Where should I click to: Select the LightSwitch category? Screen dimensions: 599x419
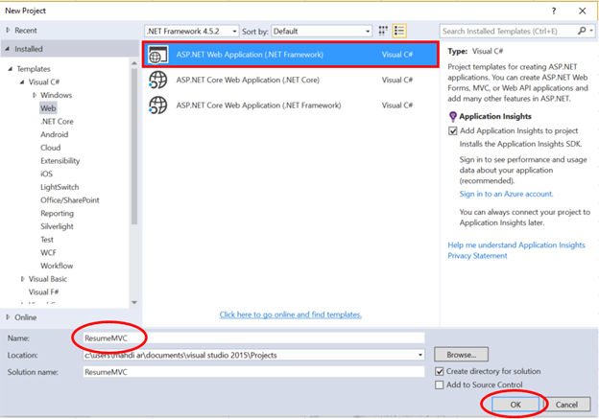[60, 187]
